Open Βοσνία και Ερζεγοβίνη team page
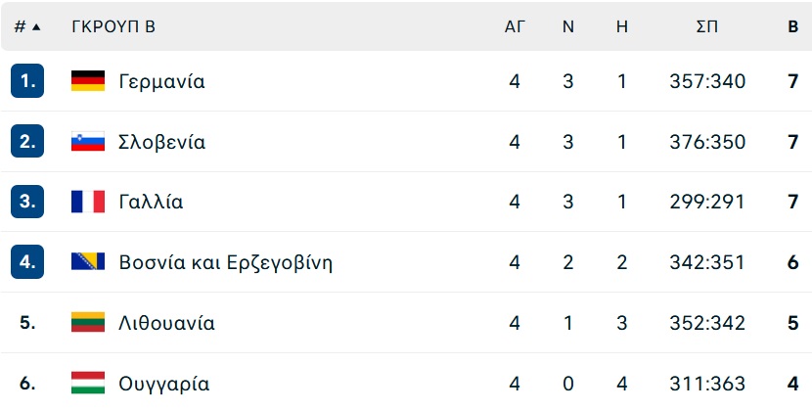Image resolution: width=812 pixels, height=411 pixels. 225,263
